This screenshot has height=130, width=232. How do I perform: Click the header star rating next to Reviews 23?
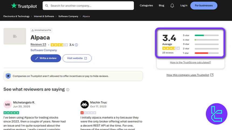click(59, 45)
